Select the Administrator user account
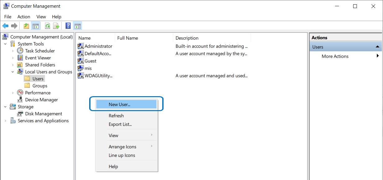383x180 pixels. [x=98, y=46]
